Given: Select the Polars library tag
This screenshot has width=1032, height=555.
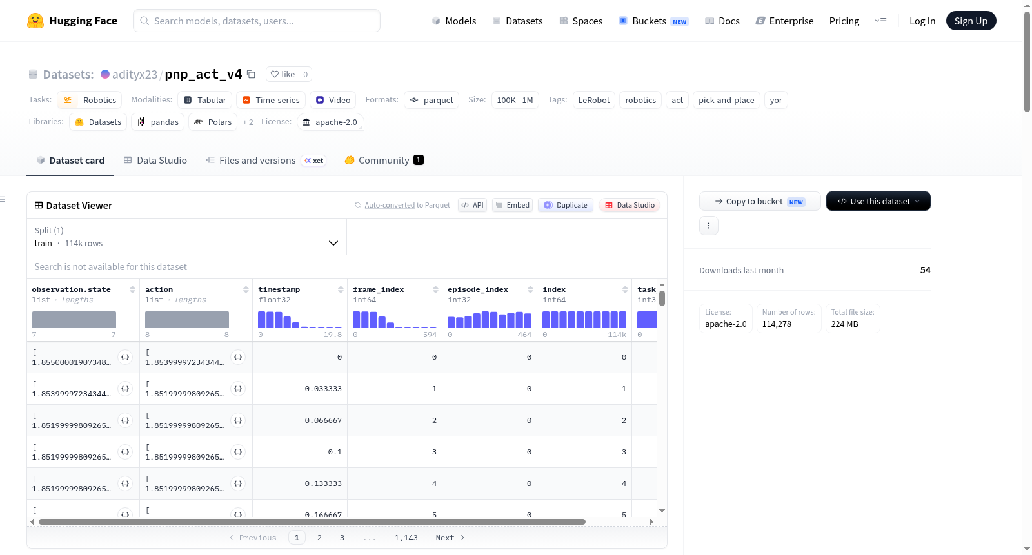Looking at the screenshot, I should coord(213,122).
